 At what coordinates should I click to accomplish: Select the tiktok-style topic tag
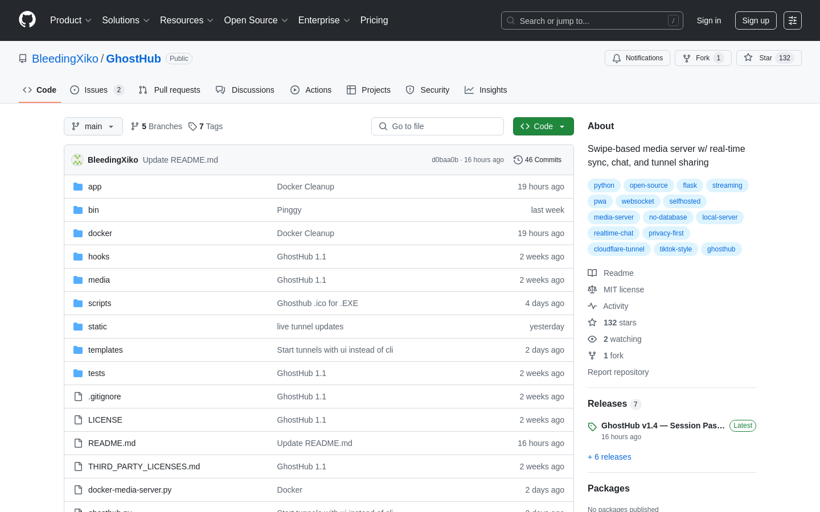pos(676,249)
